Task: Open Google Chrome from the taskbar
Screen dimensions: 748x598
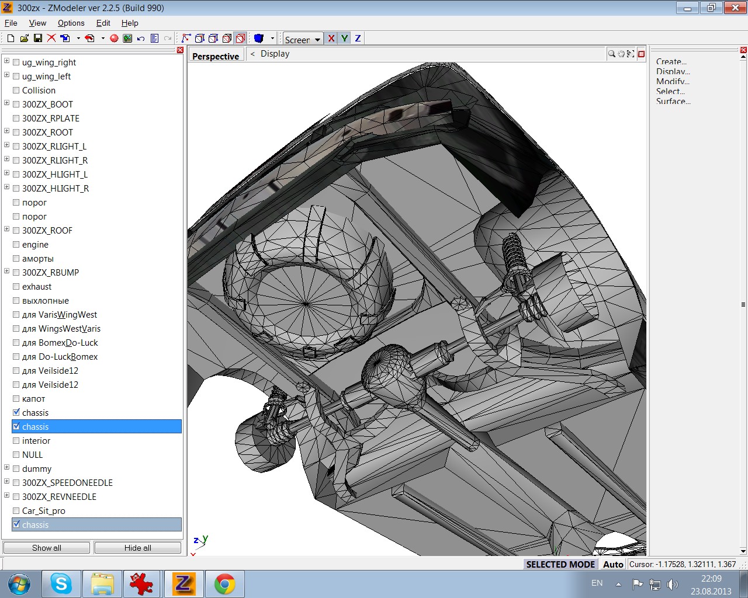Action: pos(224,584)
